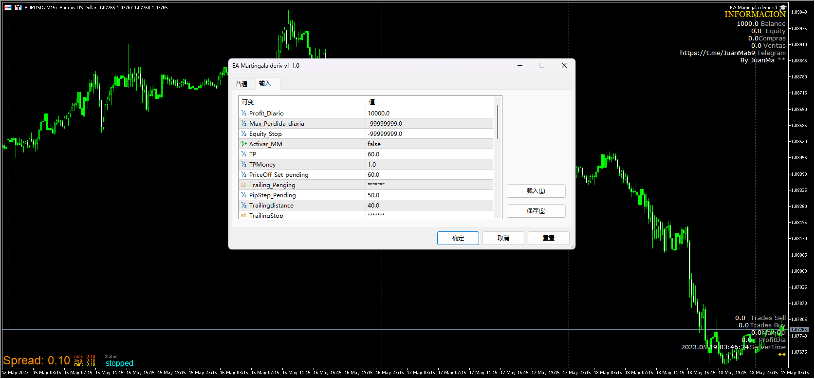Toggle the Activar_MM false value
815x379 pixels.
428,144
